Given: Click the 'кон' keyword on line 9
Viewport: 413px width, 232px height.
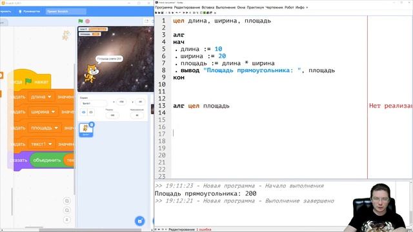Looking at the screenshot, I should tap(179, 77).
